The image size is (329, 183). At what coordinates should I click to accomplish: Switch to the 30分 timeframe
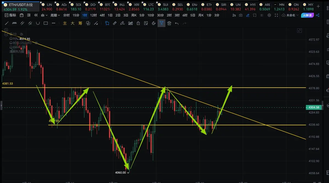pos(160,15)
